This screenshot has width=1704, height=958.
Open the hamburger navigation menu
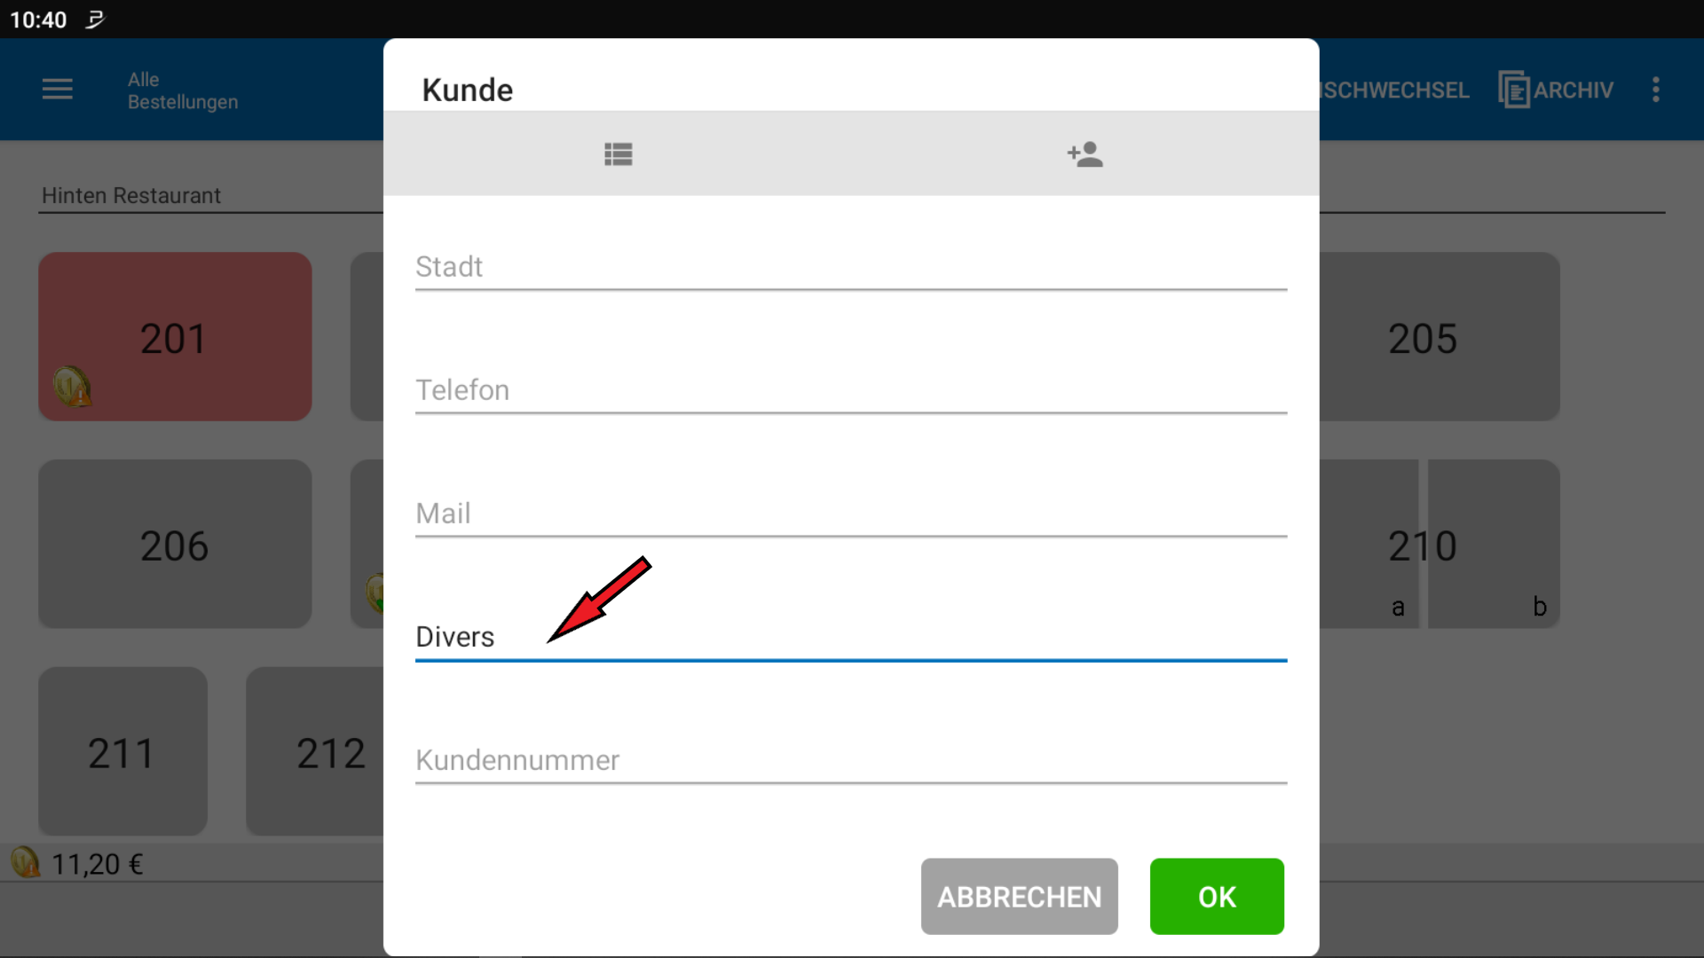click(x=58, y=89)
